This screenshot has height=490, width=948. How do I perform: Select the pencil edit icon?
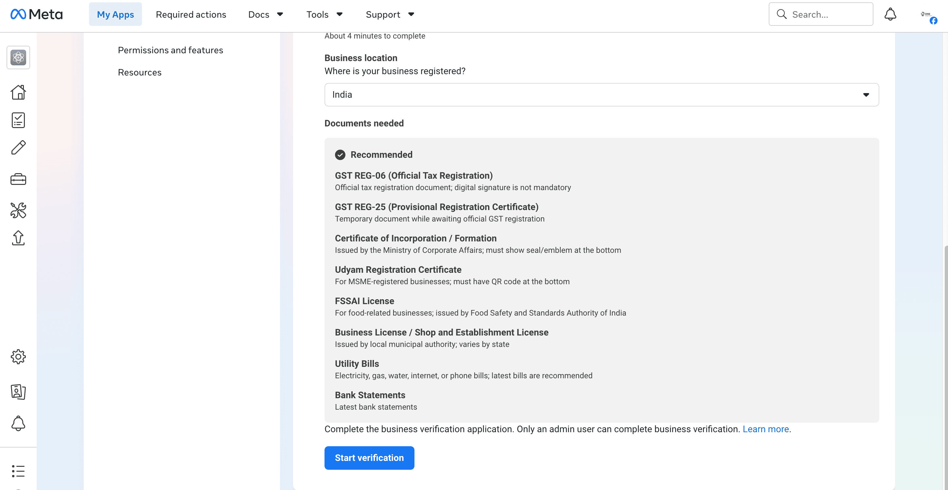pyautogui.click(x=18, y=147)
